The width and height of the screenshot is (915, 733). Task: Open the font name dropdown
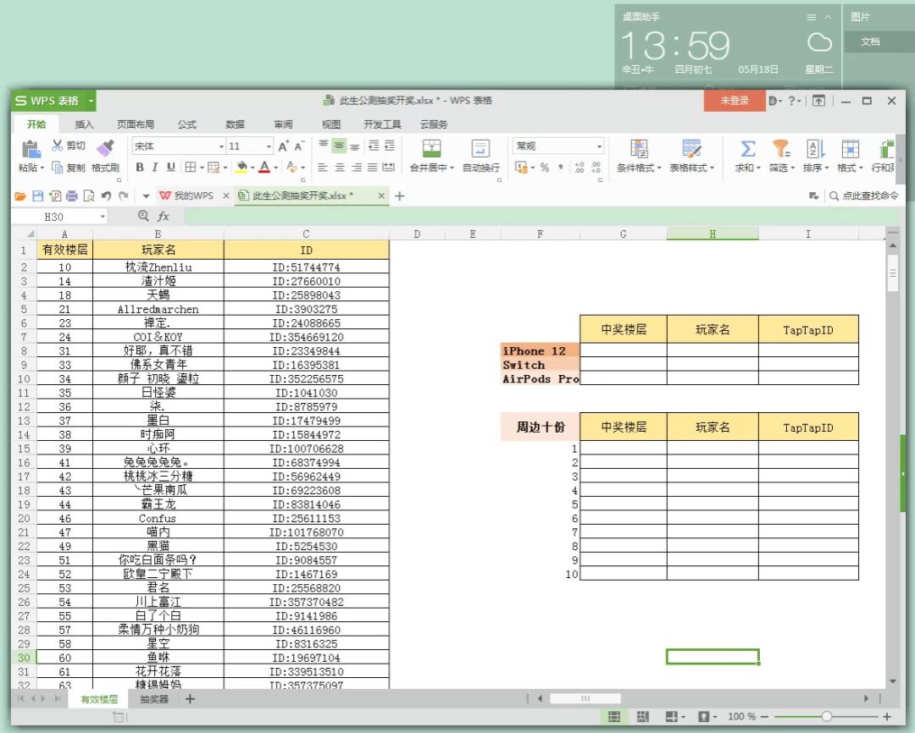pyautogui.click(x=221, y=146)
